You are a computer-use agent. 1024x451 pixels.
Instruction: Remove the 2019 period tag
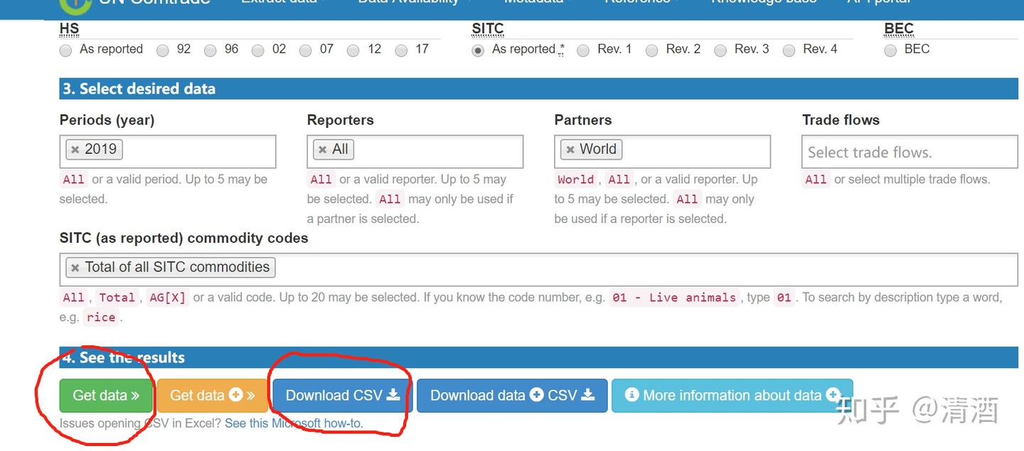click(x=75, y=149)
